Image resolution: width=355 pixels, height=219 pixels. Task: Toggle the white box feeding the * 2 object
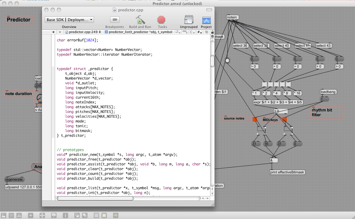270,84
